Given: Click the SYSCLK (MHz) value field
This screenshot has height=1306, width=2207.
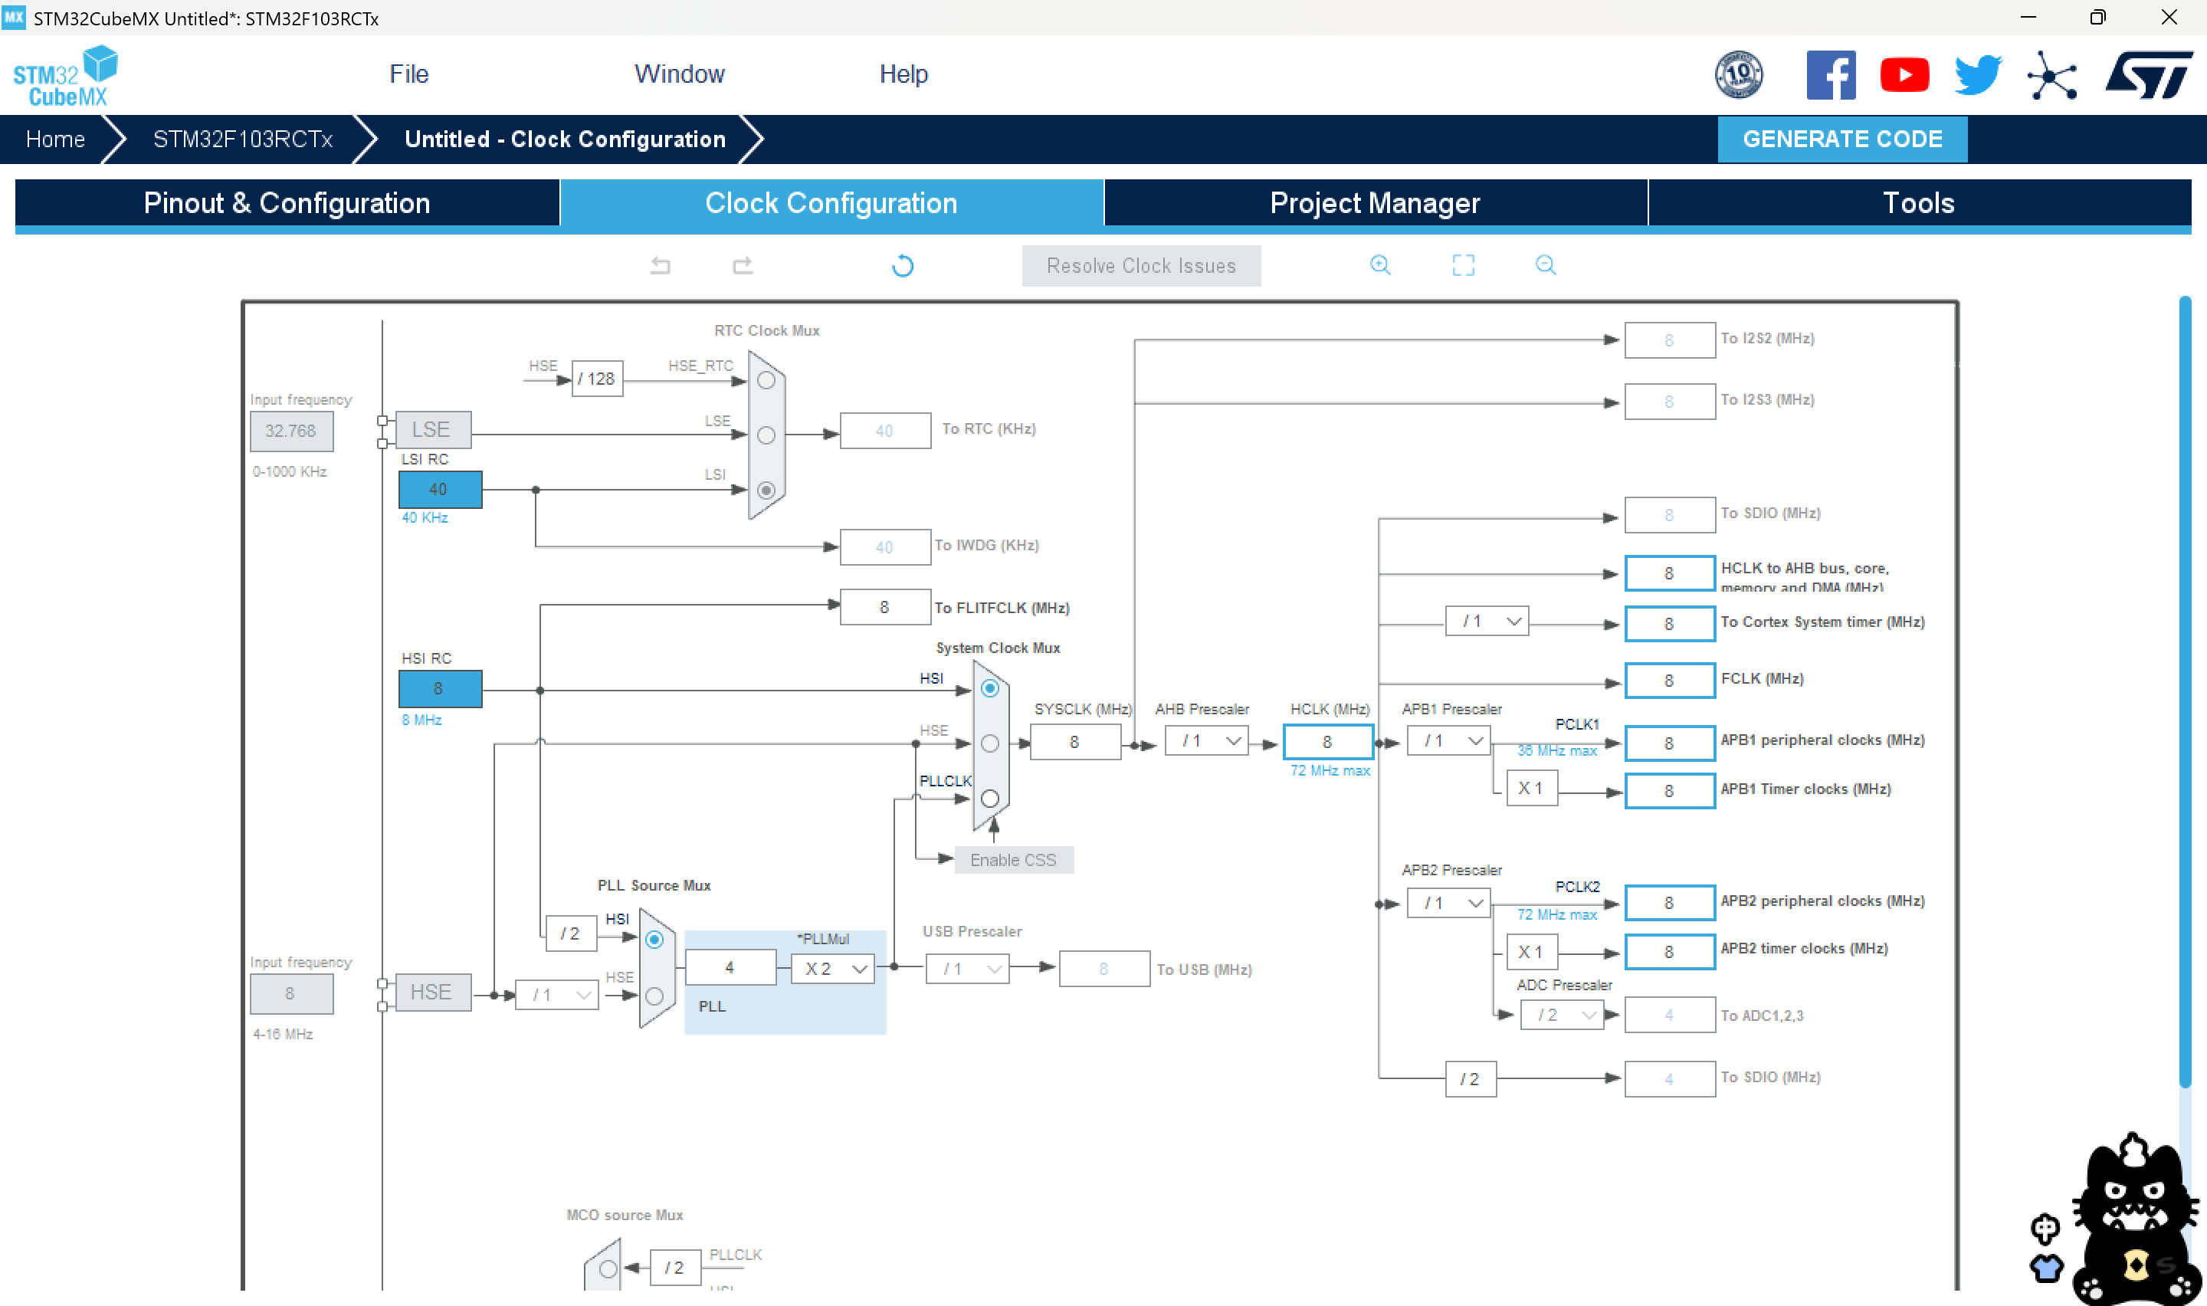Looking at the screenshot, I should tap(1074, 742).
